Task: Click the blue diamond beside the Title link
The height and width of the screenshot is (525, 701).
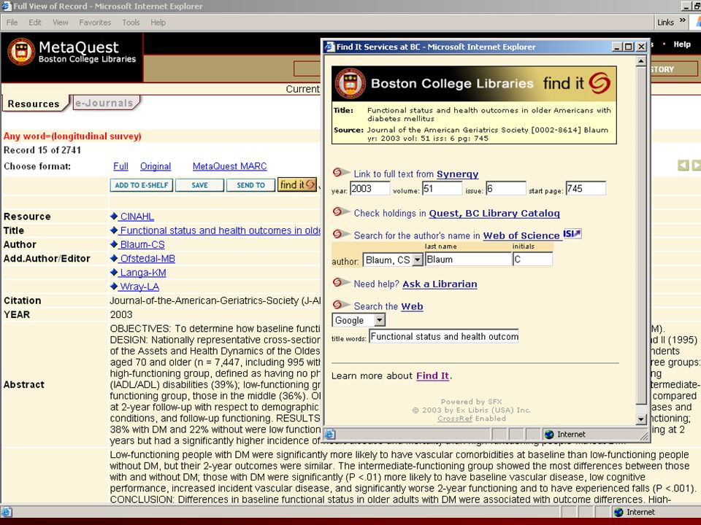Action: click(x=114, y=230)
